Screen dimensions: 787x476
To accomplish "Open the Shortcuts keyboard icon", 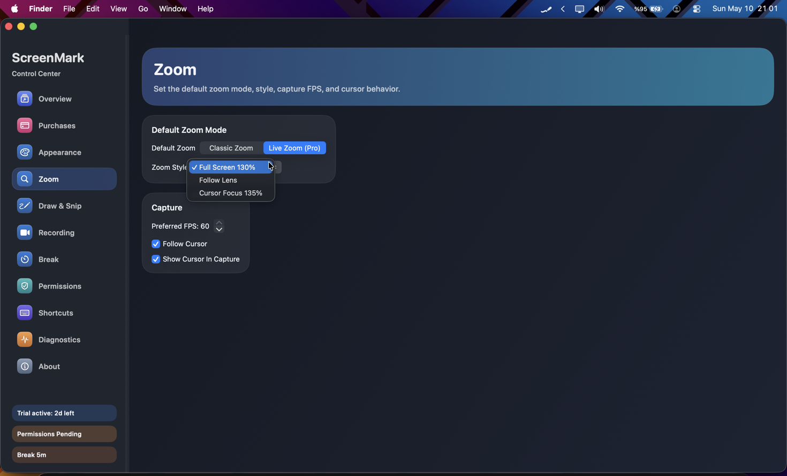I will coord(25,313).
